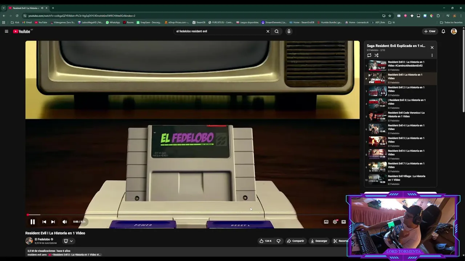Select Resident Evil 7 playlist title

(406, 165)
